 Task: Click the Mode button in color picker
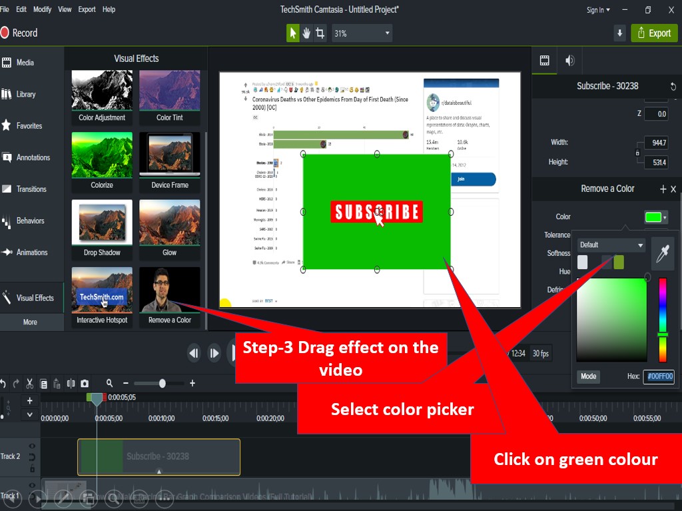pos(588,376)
